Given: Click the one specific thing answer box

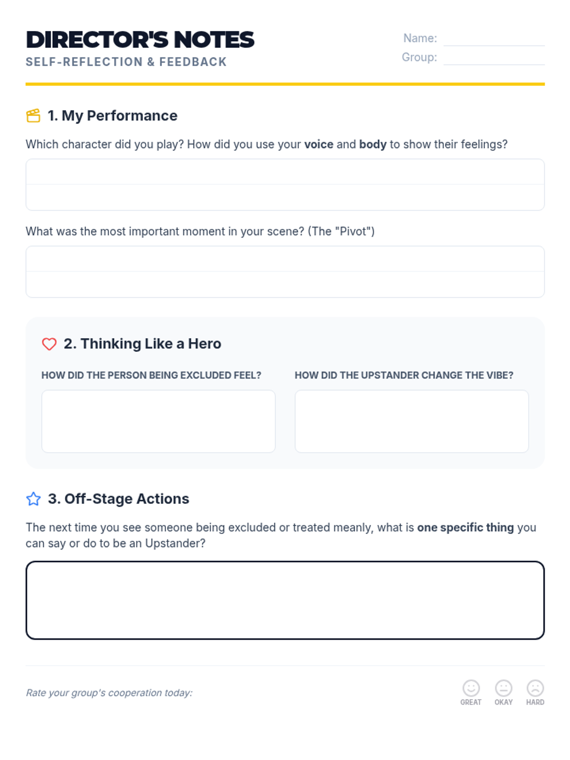Looking at the screenshot, I should [285, 600].
